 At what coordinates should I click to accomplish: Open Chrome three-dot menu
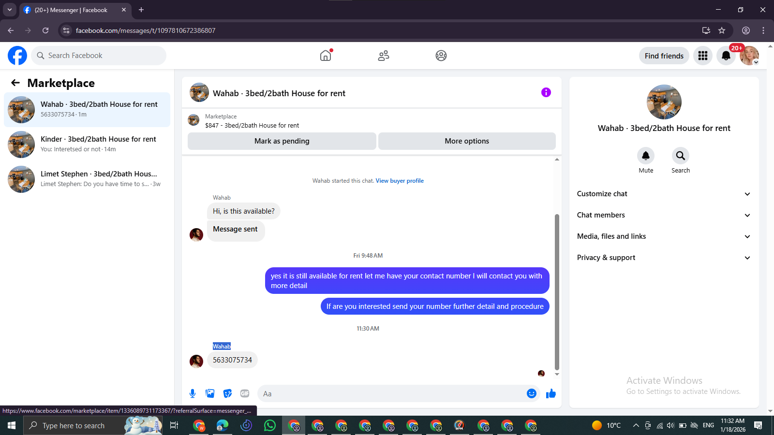[763, 30]
